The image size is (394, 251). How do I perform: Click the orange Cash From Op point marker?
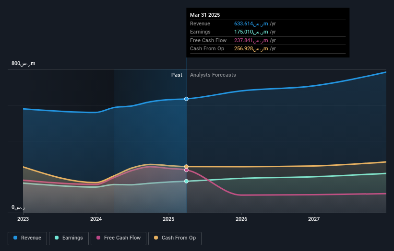click(186, 167)
